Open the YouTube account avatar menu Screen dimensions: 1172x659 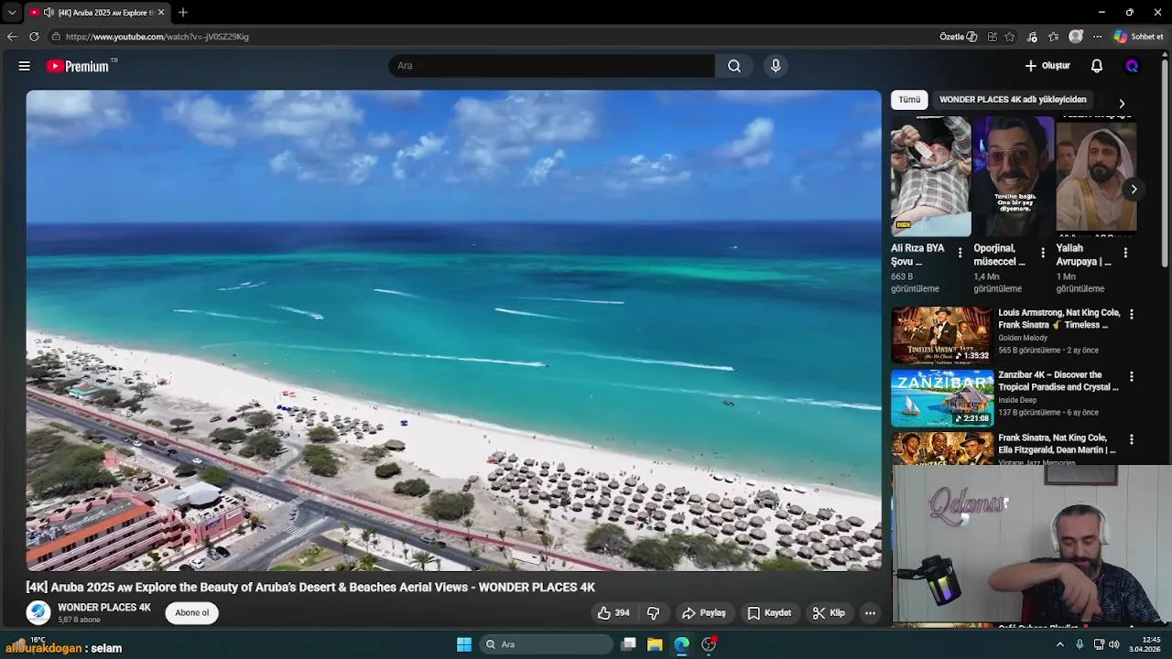tap(1132, 66)
